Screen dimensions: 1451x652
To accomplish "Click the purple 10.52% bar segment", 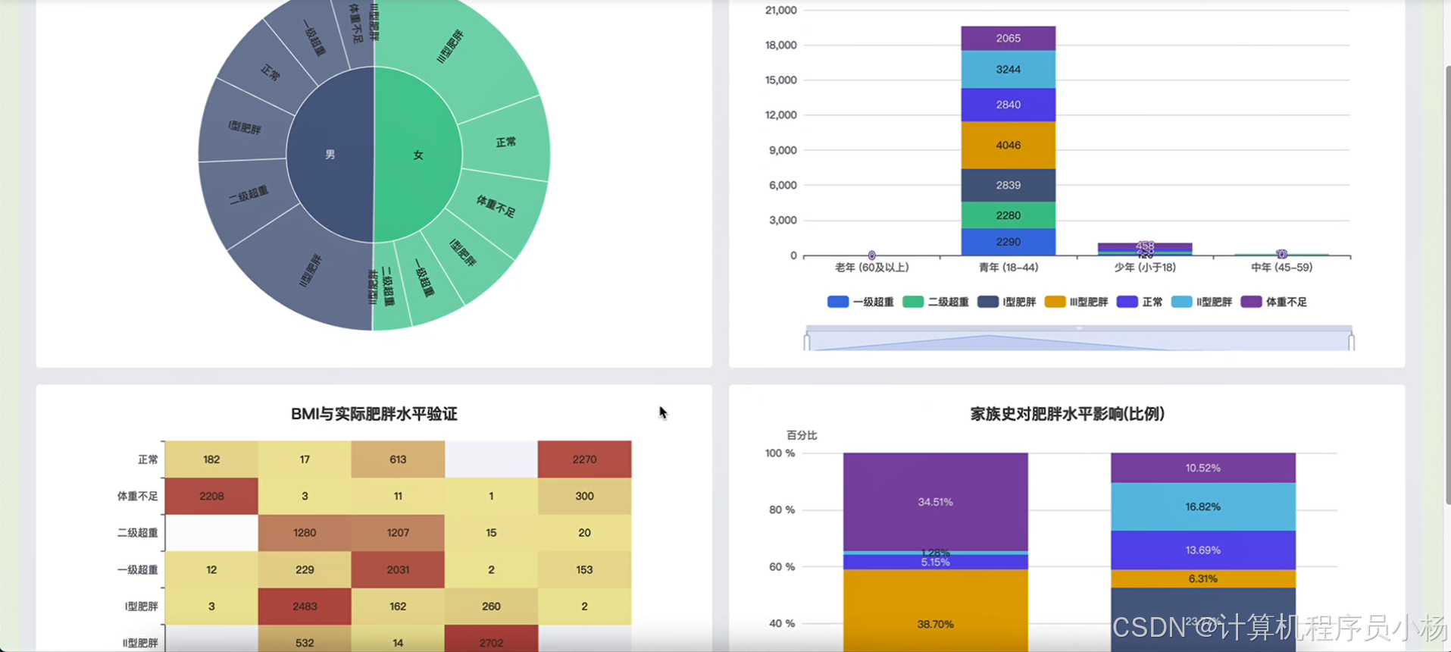I will click(x=1203, y=468).
